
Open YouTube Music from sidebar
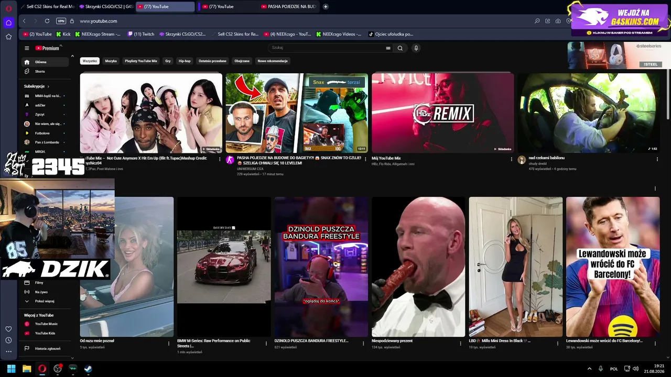pyautogui.click(x=45, y=324)
